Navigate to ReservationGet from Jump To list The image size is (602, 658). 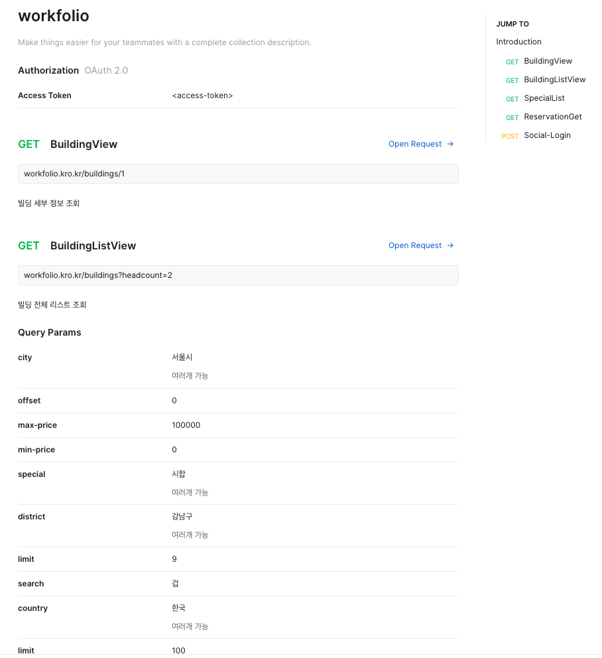click(x=553, y=117)
